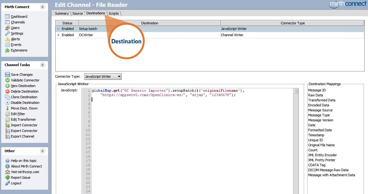Collapse the Mirth Connect panel

click(42, 7)
